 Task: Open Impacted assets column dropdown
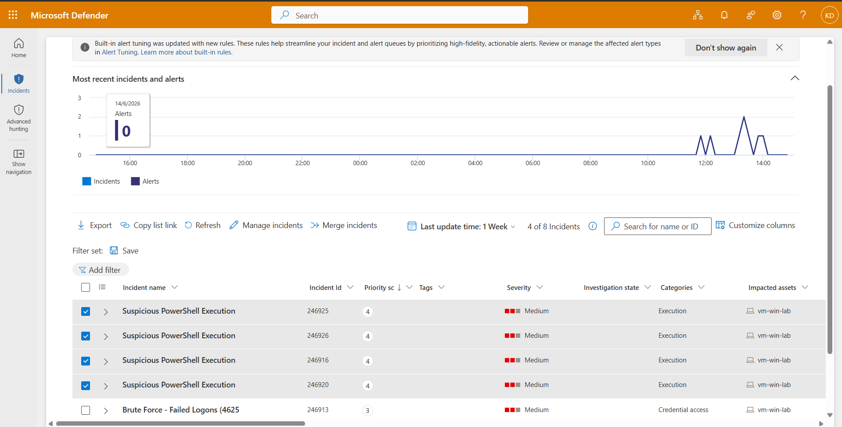[805, 287]
